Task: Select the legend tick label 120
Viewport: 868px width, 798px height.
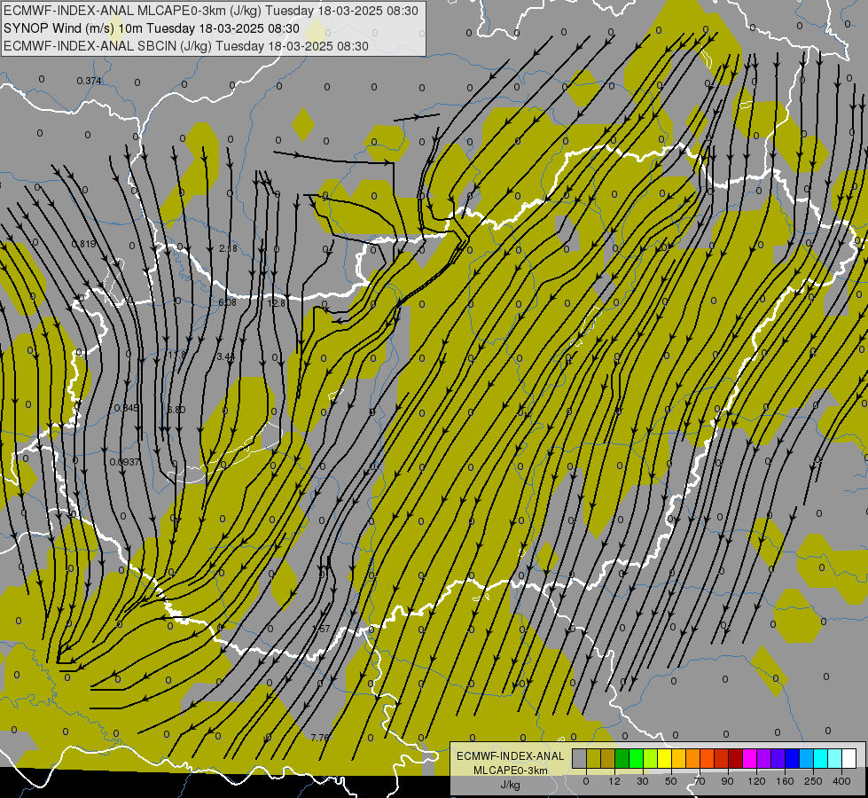Action: pos(756,781)
